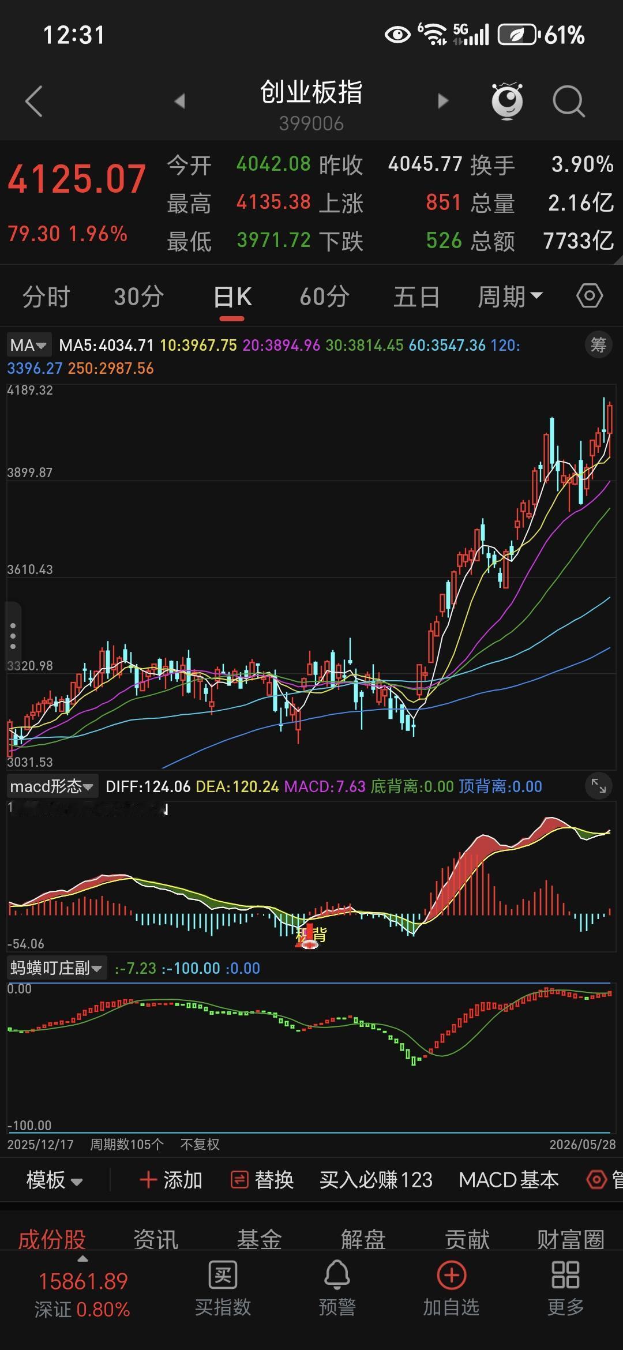The height and width of the screenshot is (1350, 623).
Task: Open the 贡献 contribution tab
Action: tap(467, 1239)
